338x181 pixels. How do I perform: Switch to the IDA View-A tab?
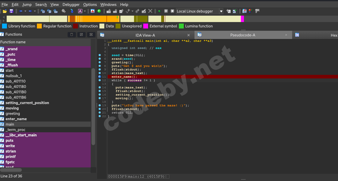[145, 35]
